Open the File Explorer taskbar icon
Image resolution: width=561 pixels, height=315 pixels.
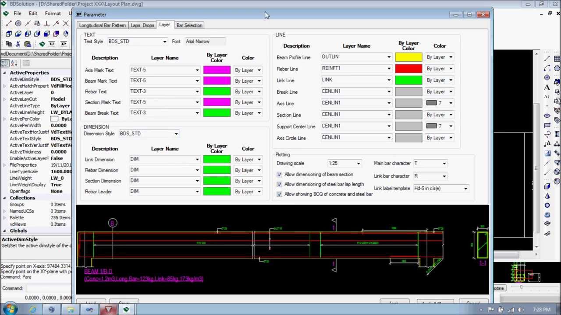click(71, 310)
